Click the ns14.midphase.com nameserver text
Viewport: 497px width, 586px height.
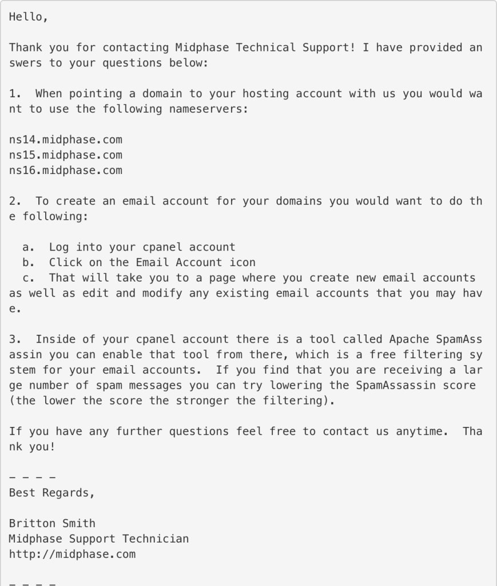point(65,140)
